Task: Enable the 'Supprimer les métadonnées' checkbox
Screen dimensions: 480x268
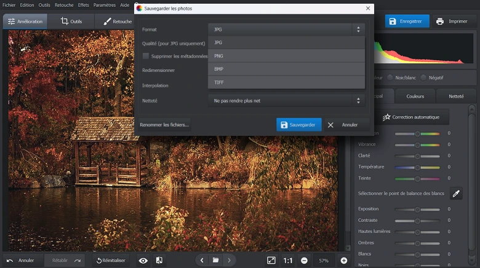Action: (146, 56)
